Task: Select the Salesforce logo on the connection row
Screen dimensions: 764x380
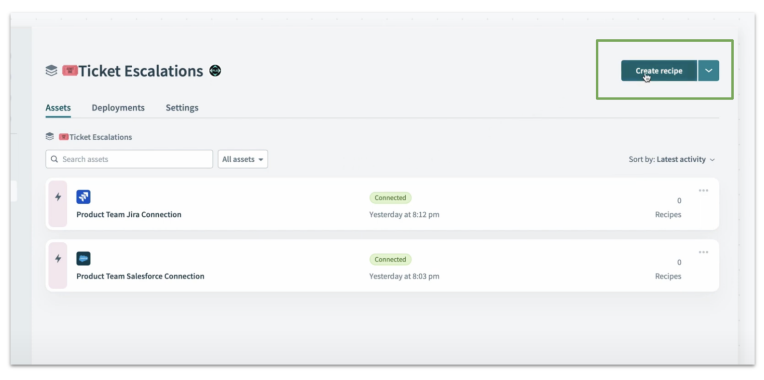Action: click(x=84, y=259)
